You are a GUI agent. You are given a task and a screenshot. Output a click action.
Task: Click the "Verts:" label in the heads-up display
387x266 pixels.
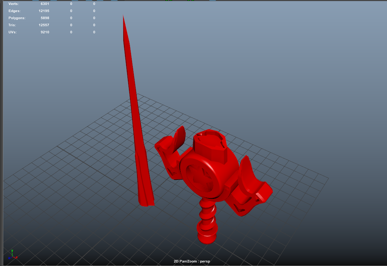13,4
